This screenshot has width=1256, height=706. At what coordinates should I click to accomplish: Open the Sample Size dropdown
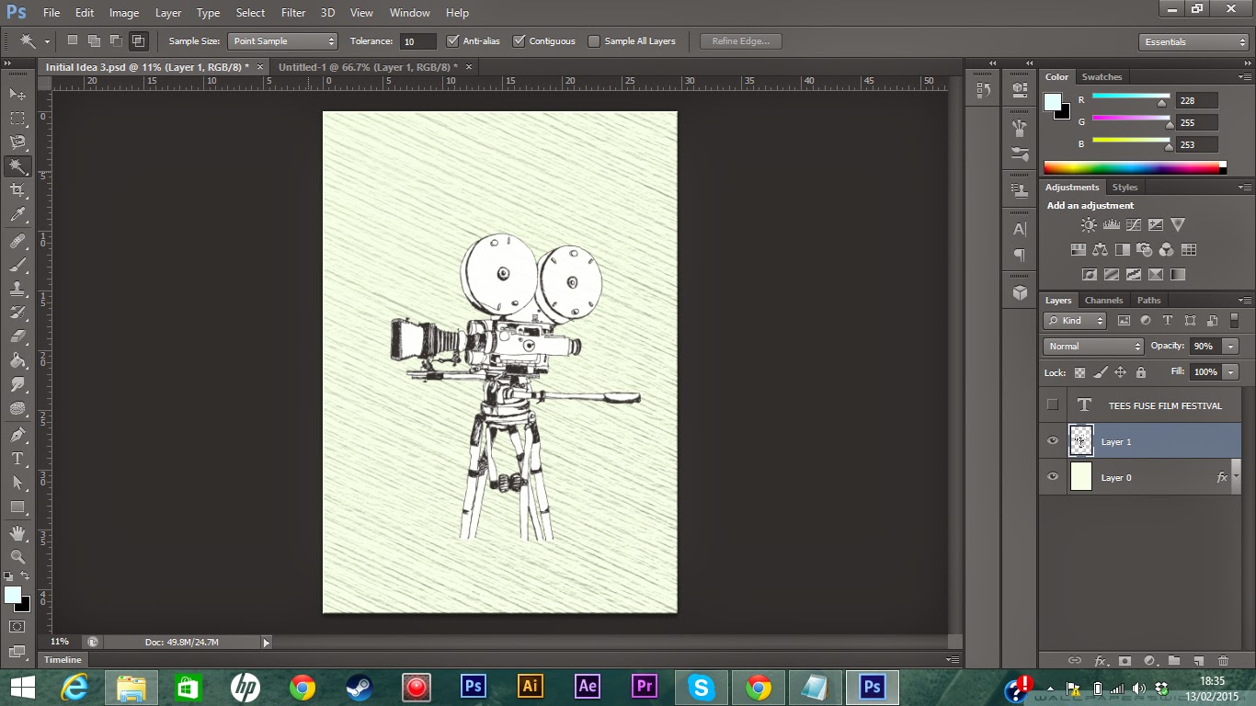coord(282,40)
